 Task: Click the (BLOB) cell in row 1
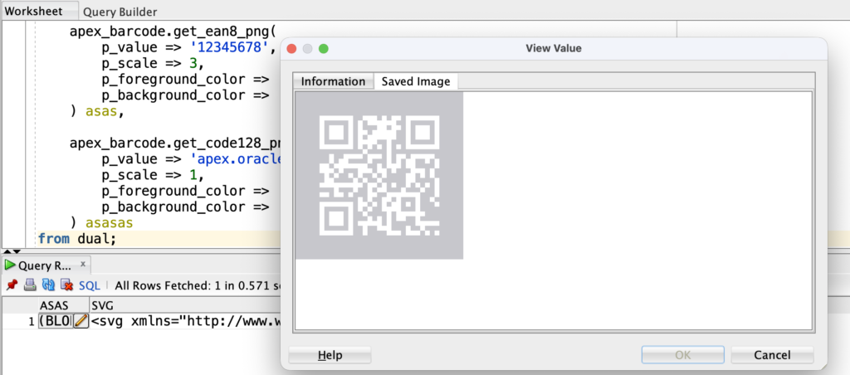(56, 321)
